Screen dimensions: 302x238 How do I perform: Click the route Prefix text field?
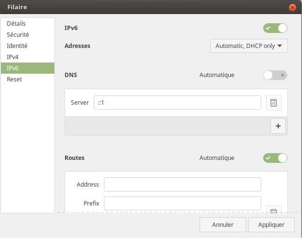(x=182, y=204)
